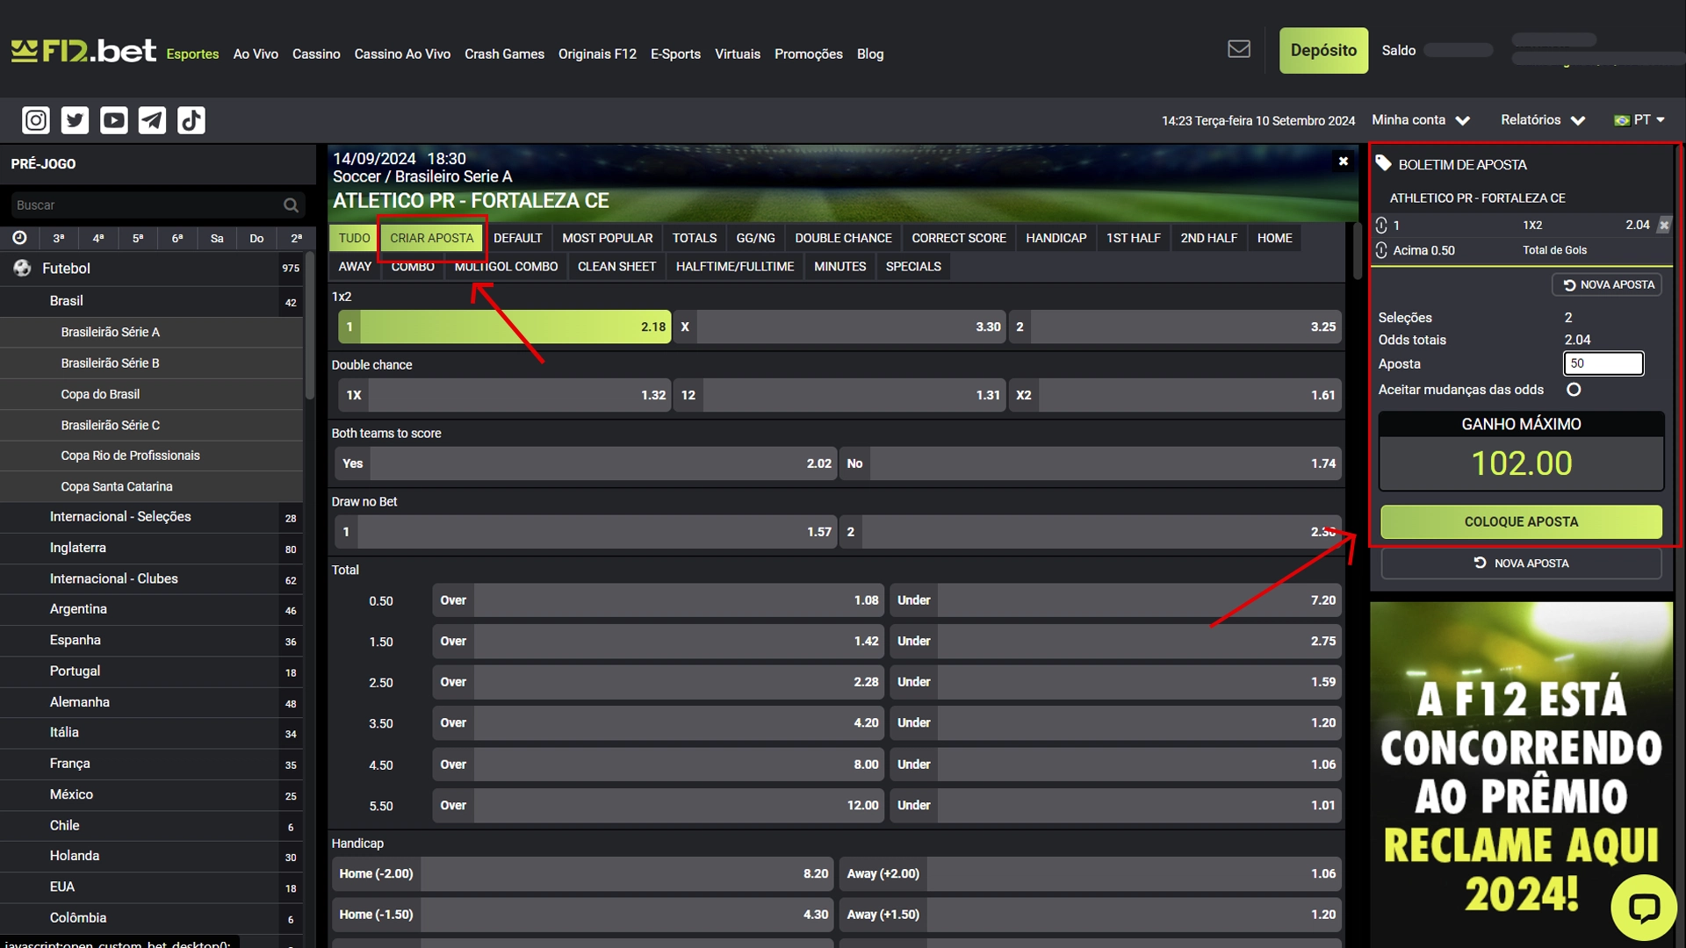This screenshot has width=1686, height=948.
Task: Open the Twitter social icon
Action: click(75, 120)
